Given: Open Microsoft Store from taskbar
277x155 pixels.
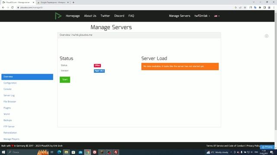Looking at the screenshot, I should point(73,152).
